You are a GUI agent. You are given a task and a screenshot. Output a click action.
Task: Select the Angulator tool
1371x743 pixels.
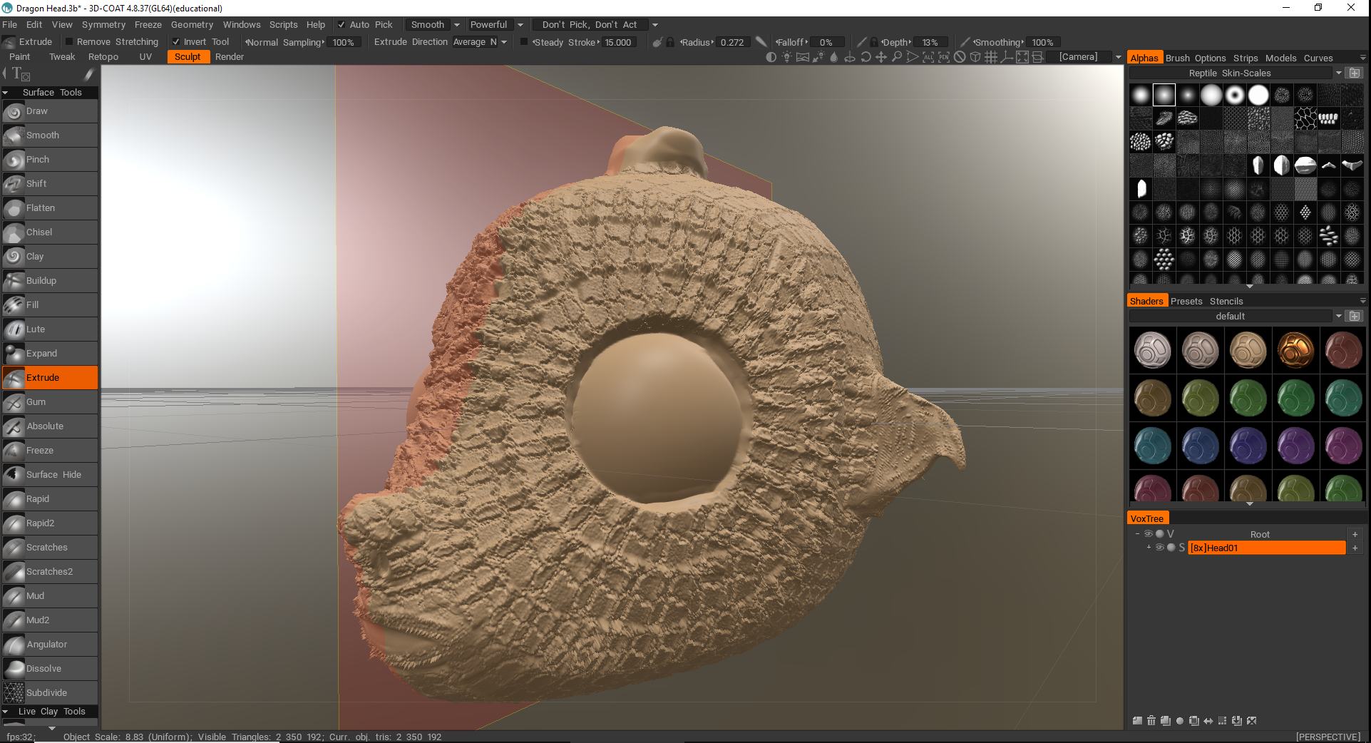50,645
